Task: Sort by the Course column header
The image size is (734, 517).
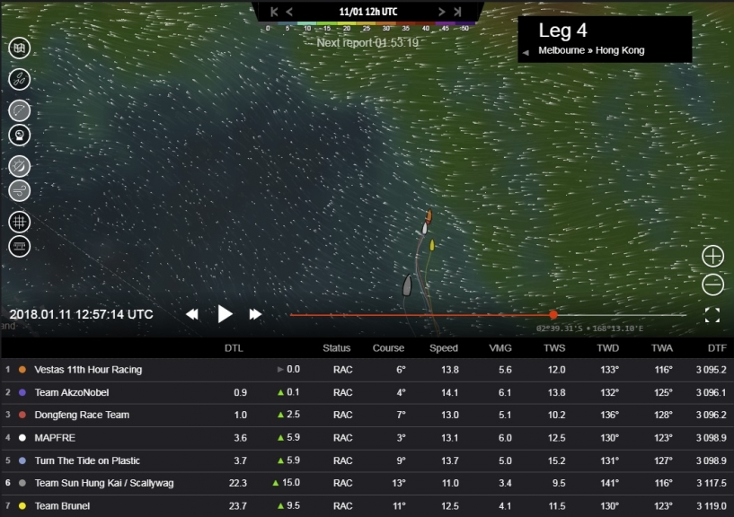Action: 388,348
